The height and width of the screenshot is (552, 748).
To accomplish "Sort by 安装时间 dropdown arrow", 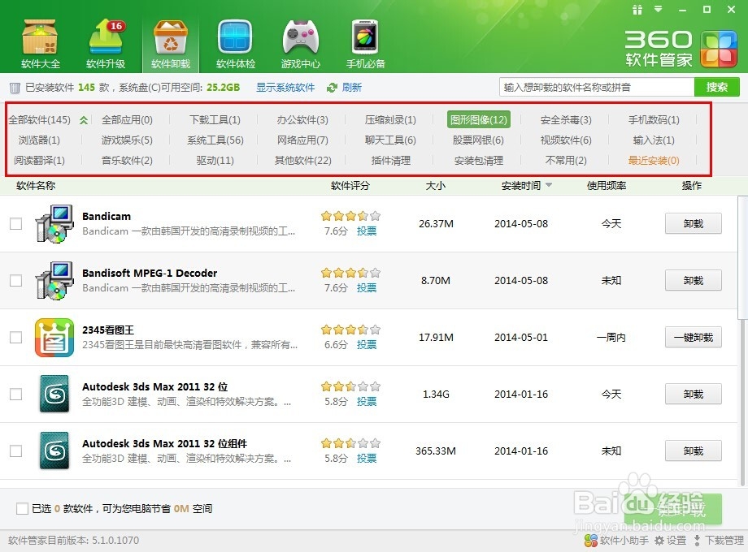I will (x=549, y=185).
